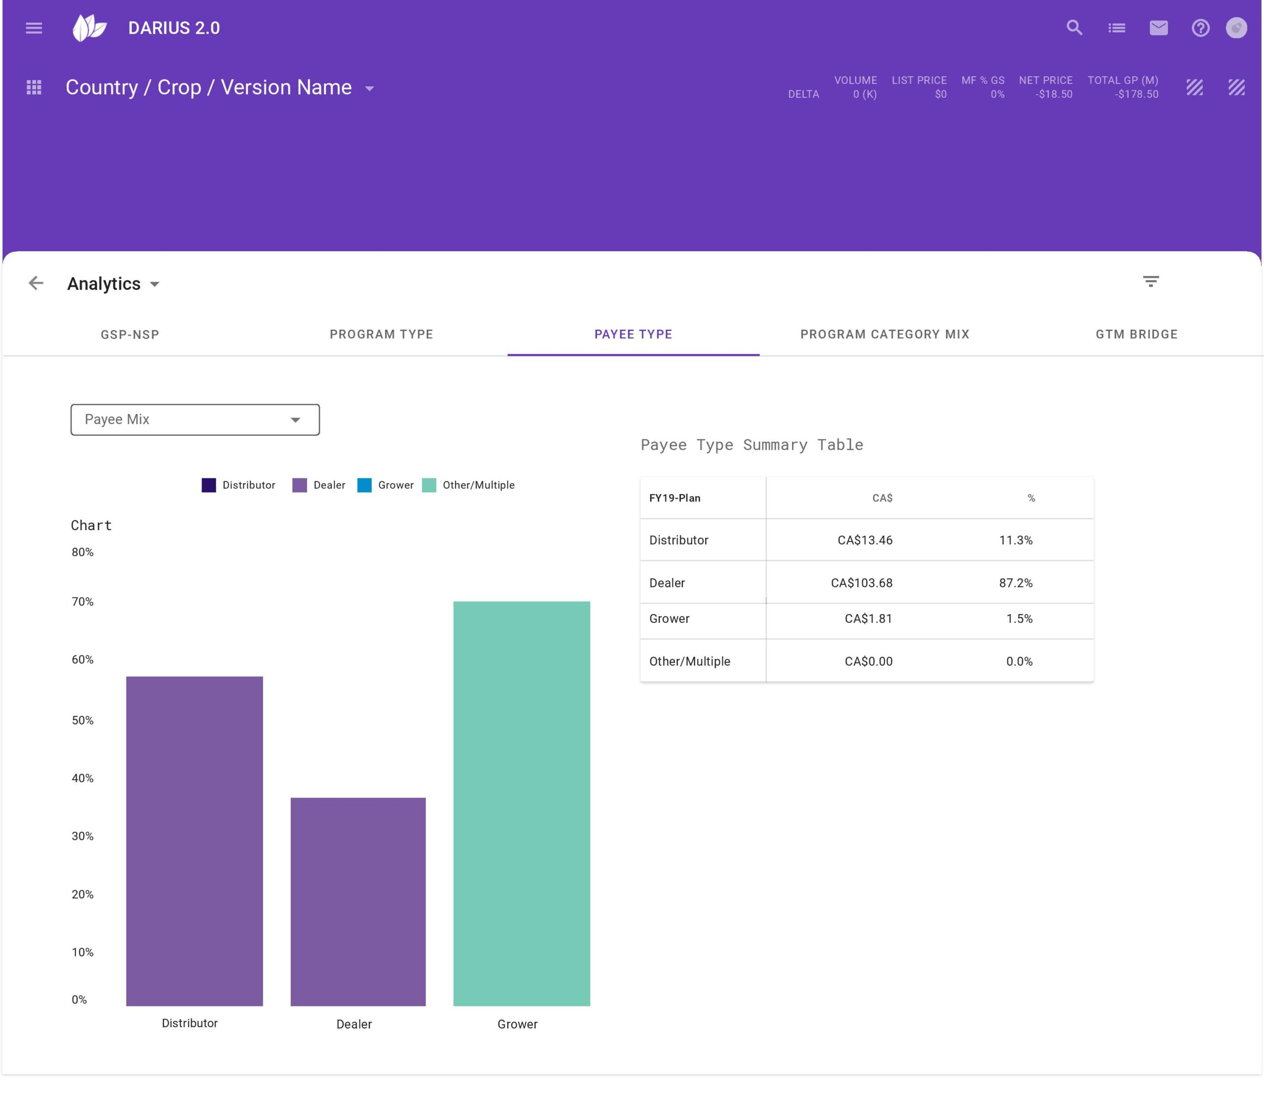Screen dimensions: 1264x1114
Task: Click the user avatar icon
Action: point(1236,28)
